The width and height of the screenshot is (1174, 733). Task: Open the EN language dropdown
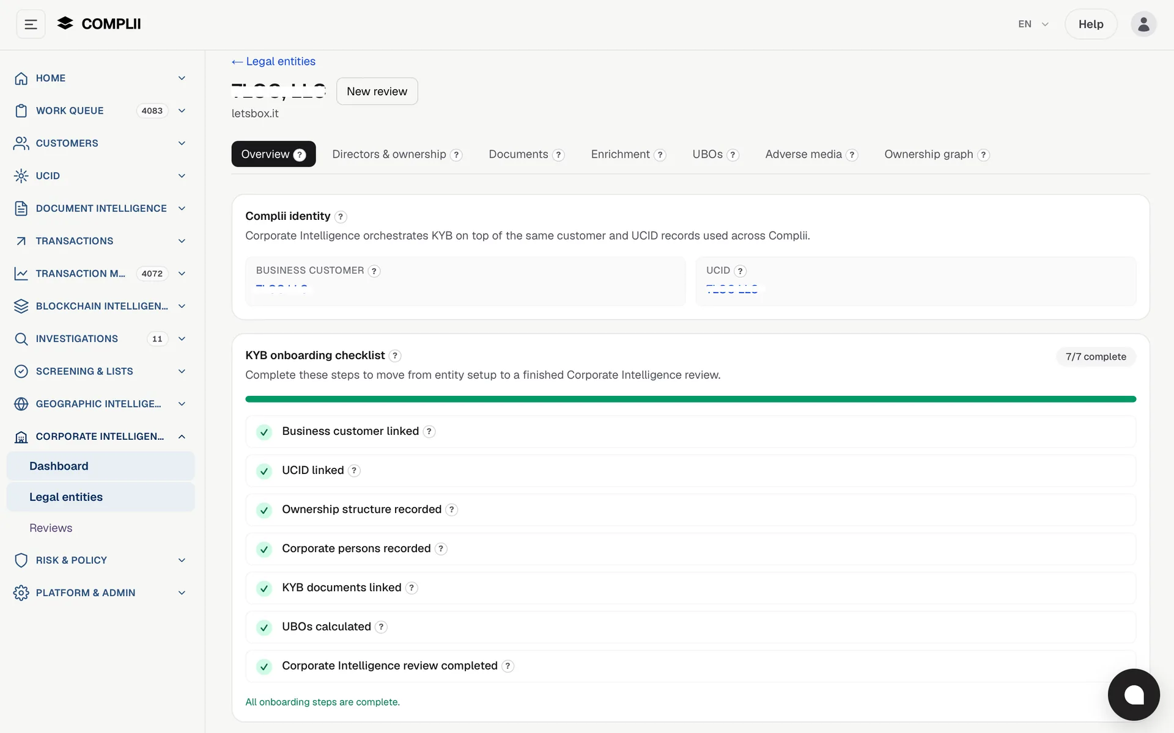pos(1033,24)
